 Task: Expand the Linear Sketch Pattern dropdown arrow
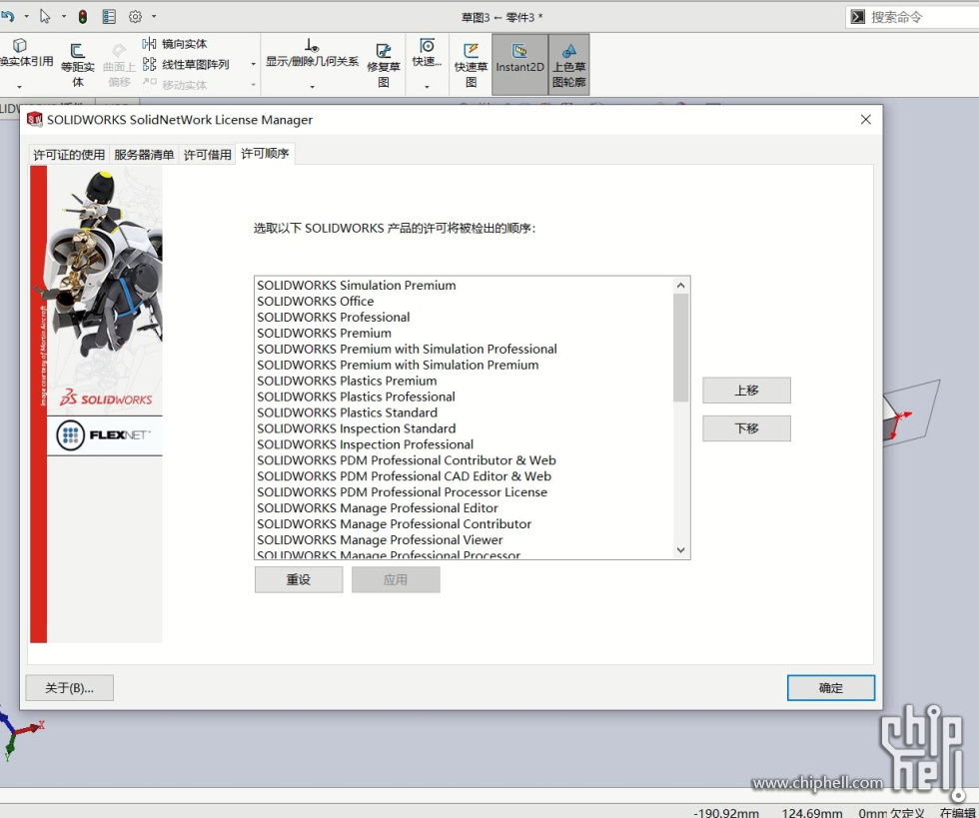pos(253,64)
